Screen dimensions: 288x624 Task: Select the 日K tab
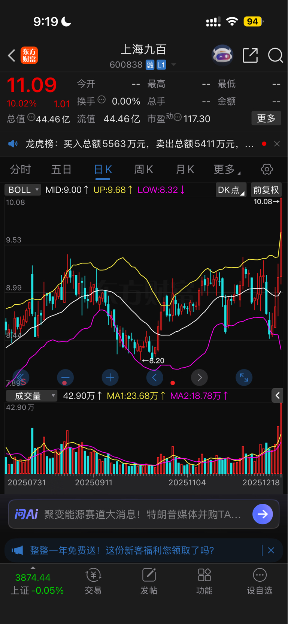[103, 169]
